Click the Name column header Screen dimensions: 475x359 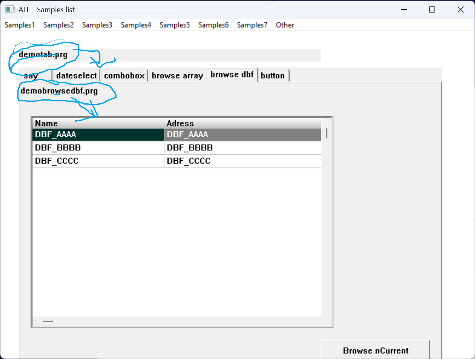[98, 123]
